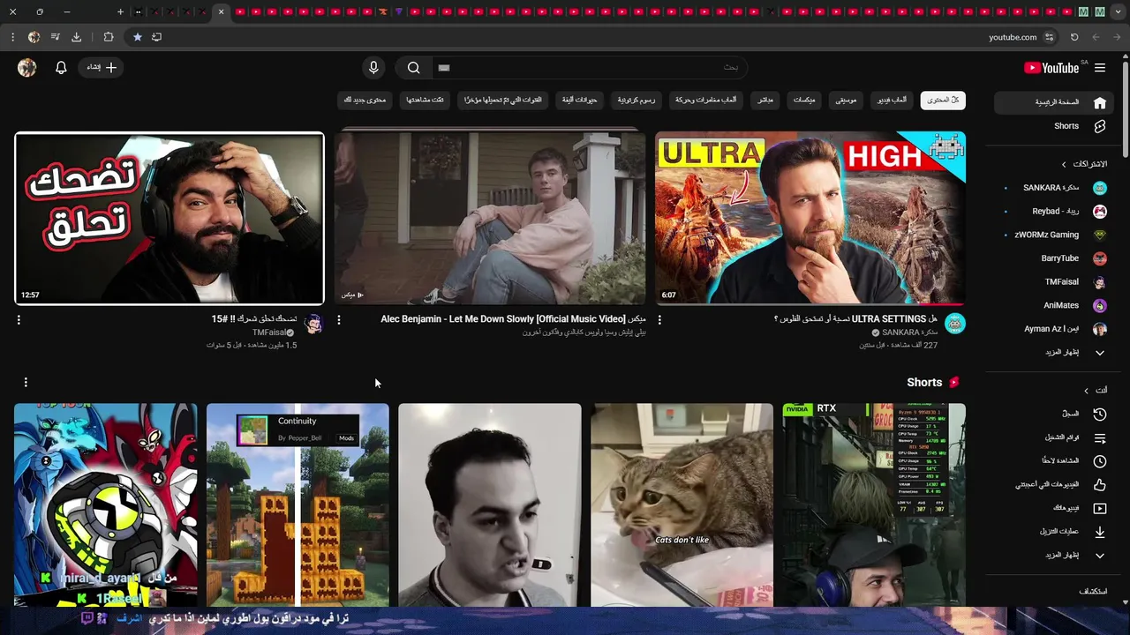Open the AniMates subscription channel

tap(1055, 305)
